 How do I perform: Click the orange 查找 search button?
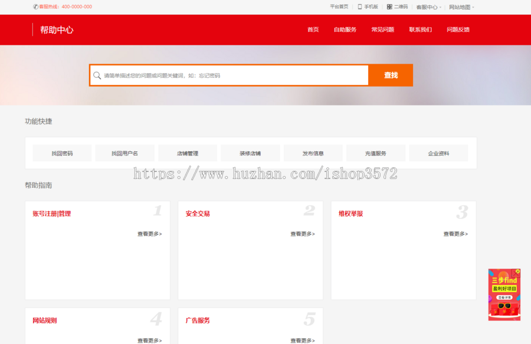(x=391, y=75)
